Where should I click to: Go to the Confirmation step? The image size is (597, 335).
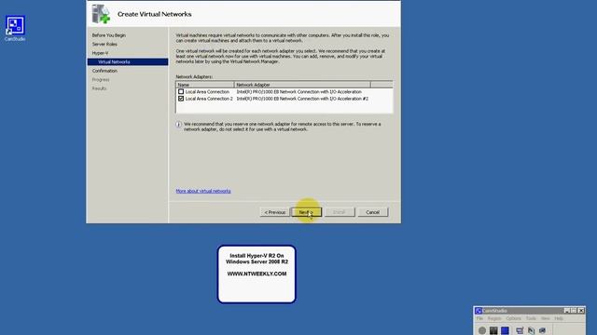point(104,71)
